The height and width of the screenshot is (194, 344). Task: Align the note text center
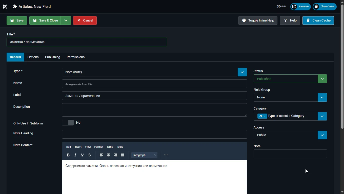tap(108, 155)
